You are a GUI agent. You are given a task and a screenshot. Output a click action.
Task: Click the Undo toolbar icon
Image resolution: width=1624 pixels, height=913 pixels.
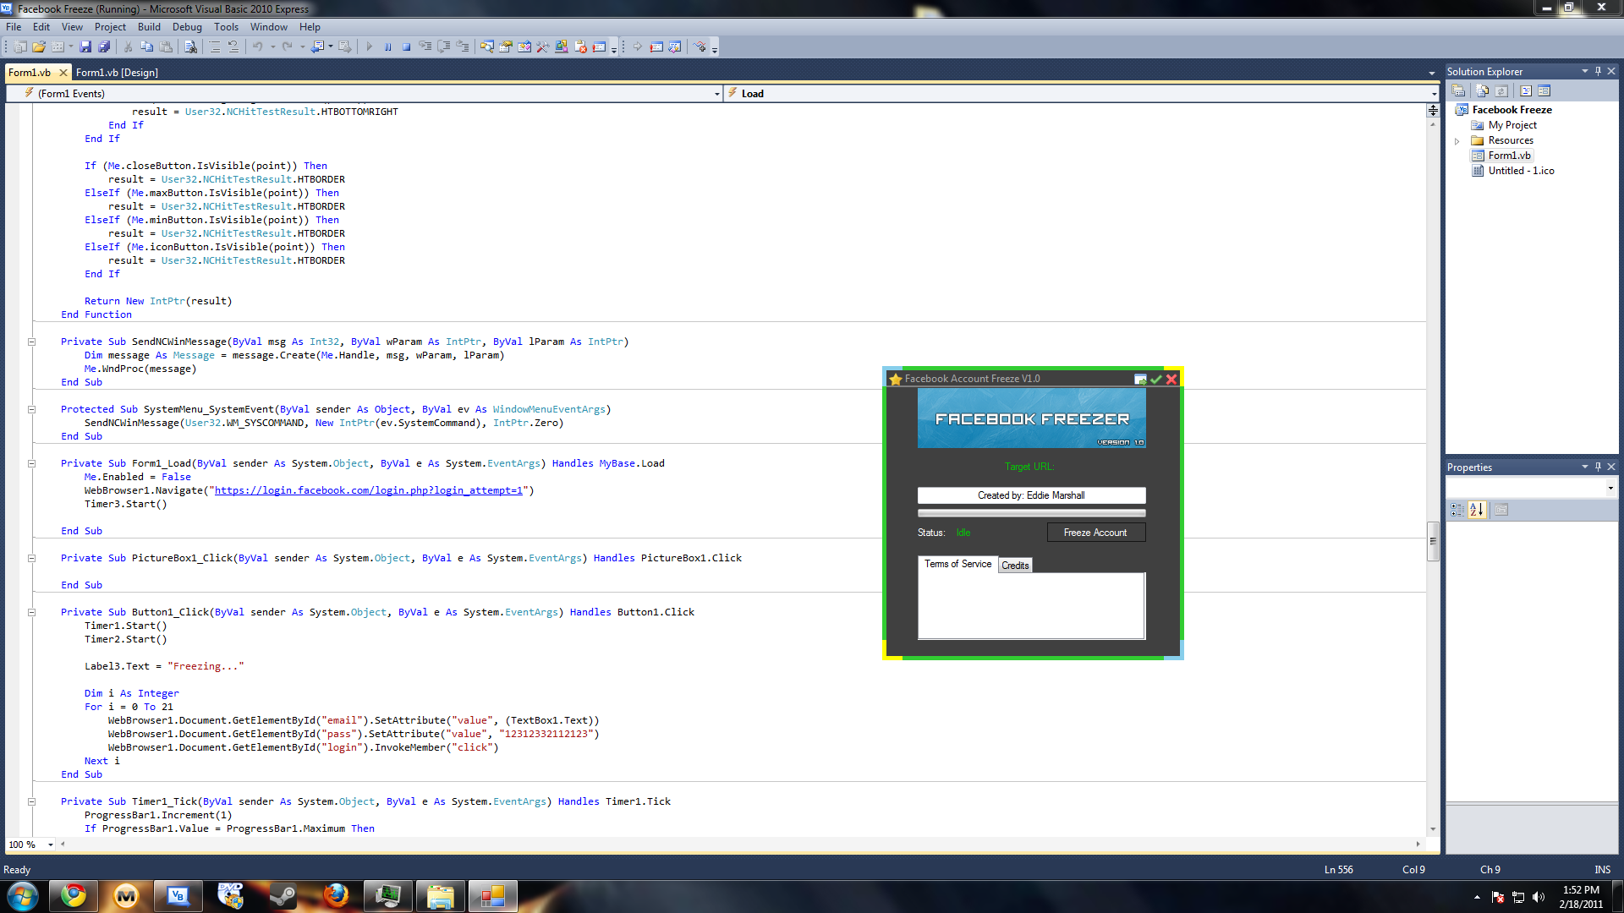[x=257, y=46]
